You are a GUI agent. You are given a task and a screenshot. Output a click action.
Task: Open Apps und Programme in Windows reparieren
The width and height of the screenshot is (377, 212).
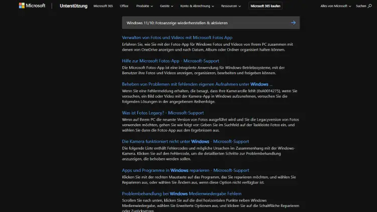[185, 170]
